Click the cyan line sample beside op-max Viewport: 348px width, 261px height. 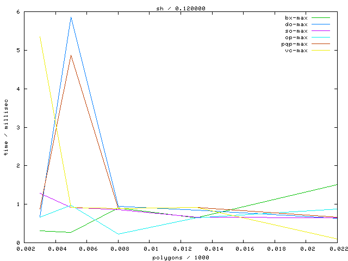(321, 37)
